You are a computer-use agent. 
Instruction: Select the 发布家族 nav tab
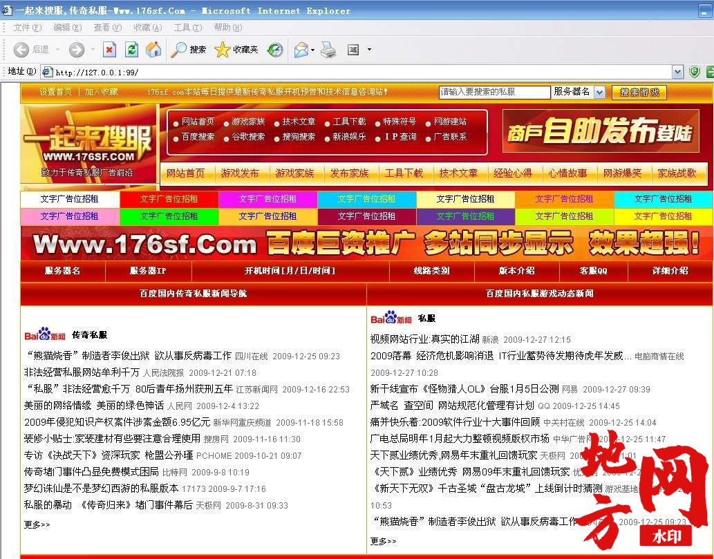(x=349, y=173)
